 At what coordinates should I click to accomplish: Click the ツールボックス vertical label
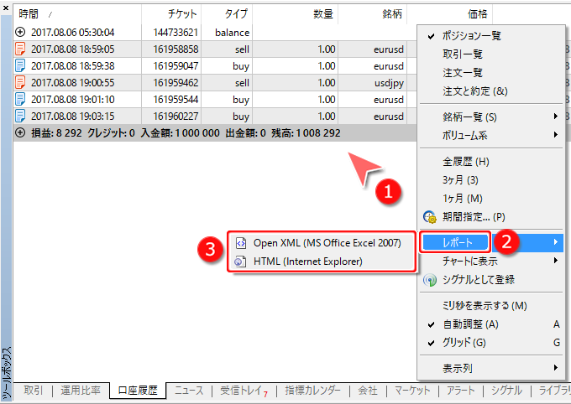pos(7,374)
